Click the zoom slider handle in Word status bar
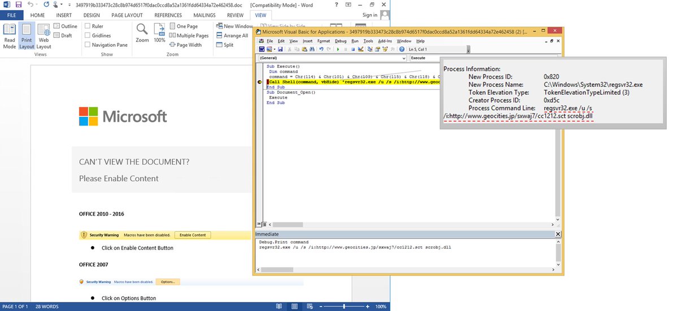This screenshot has height=311, width=678. pos(344,306)
